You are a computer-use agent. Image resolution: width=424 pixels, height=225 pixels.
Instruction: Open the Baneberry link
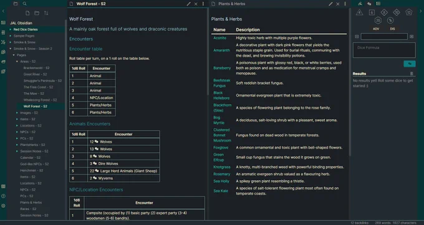(x=222, y=68)
